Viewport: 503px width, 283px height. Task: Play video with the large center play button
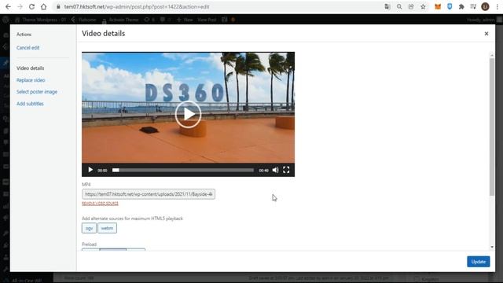tap(189, 114)
